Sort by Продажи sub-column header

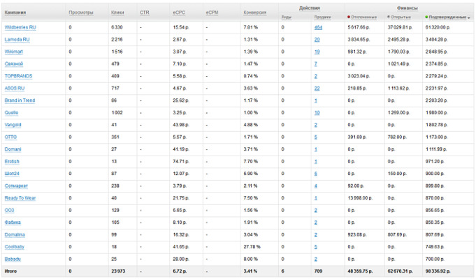pyautogui.click(x=322, y=17)
